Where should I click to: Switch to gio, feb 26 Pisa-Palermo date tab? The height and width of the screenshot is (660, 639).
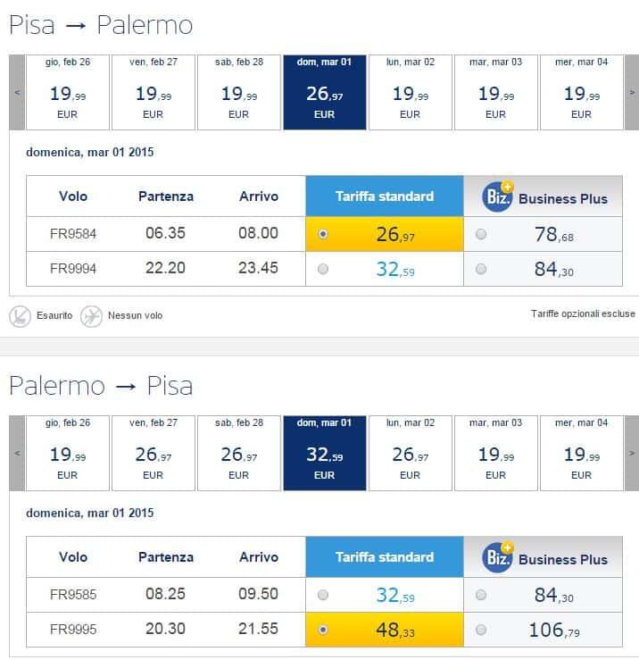68,92
